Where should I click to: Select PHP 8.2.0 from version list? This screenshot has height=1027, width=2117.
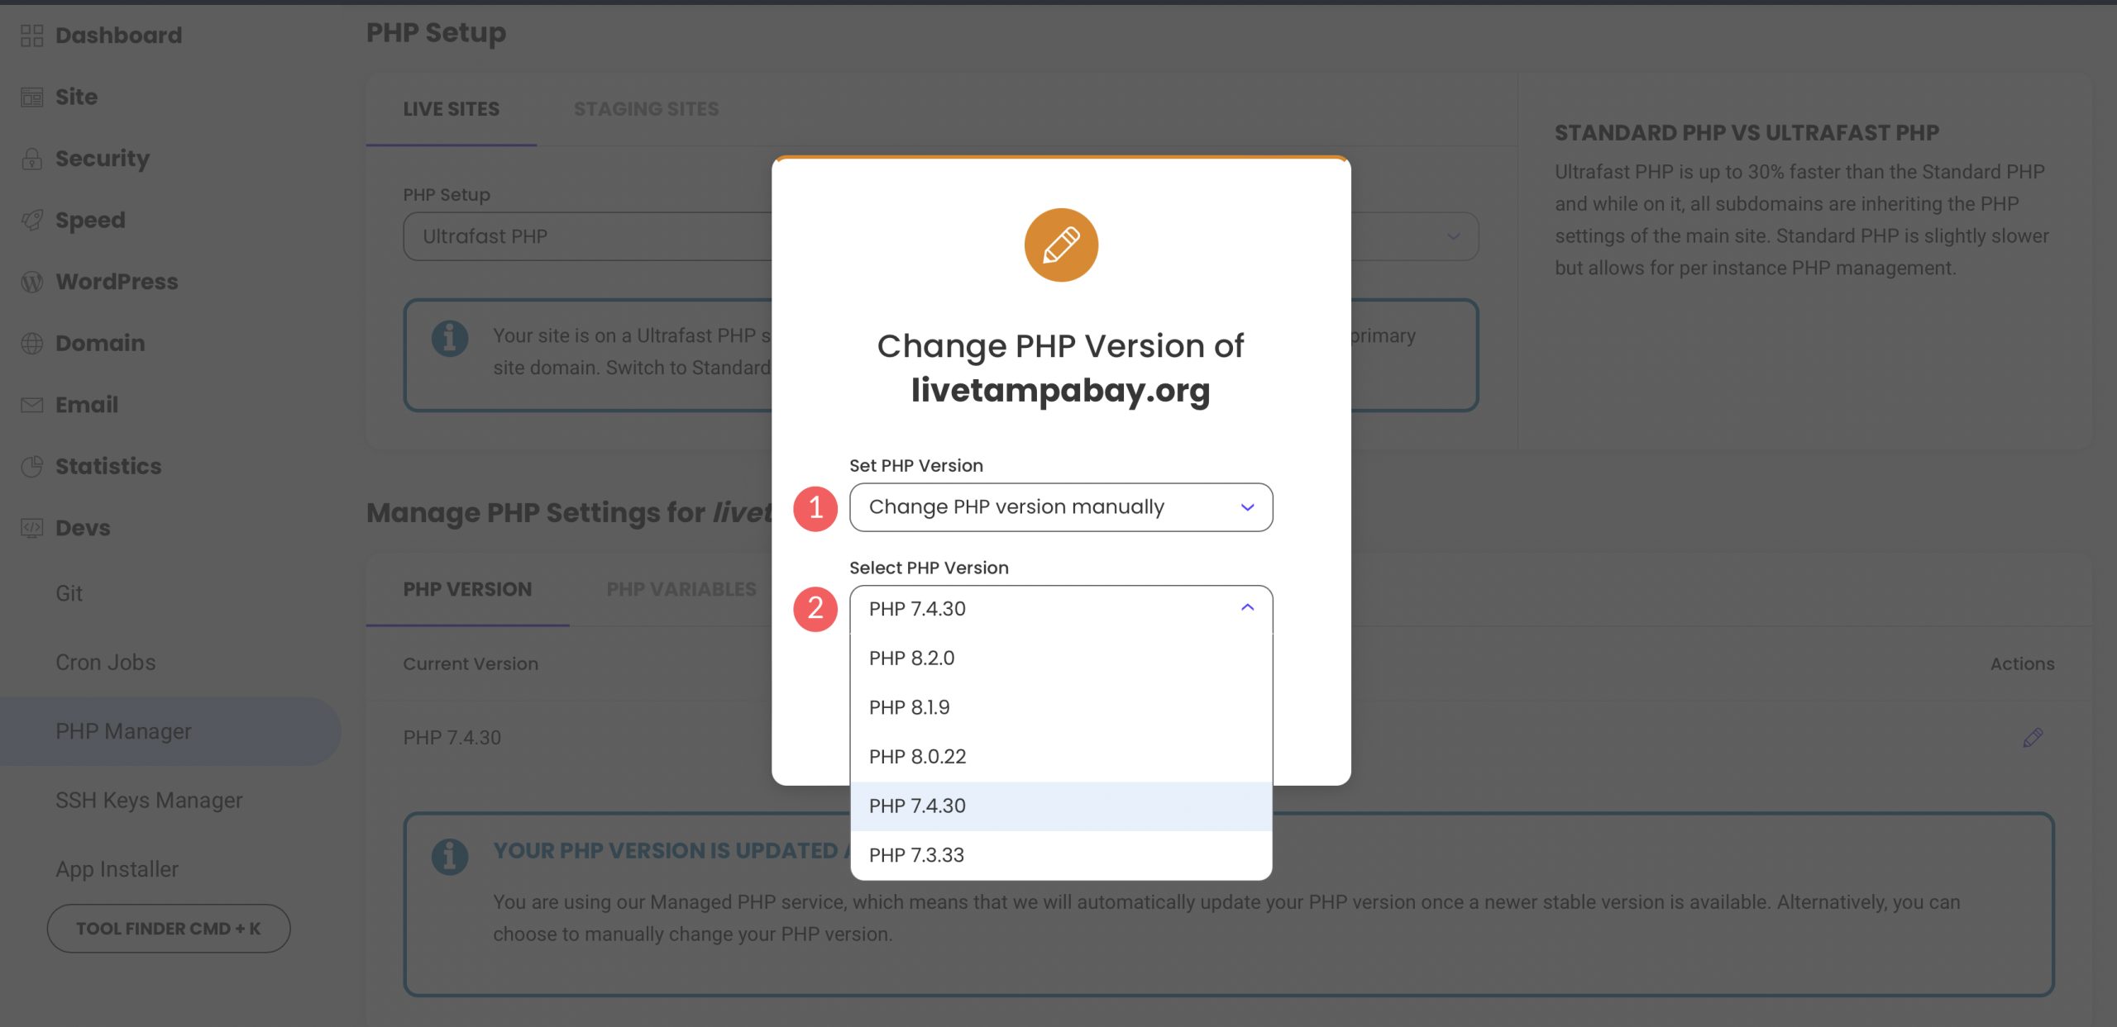[x=913, y=657]
